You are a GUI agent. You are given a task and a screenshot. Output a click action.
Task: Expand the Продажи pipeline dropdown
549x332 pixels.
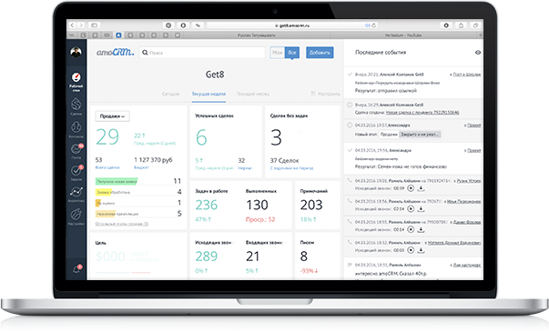point(112,116)
